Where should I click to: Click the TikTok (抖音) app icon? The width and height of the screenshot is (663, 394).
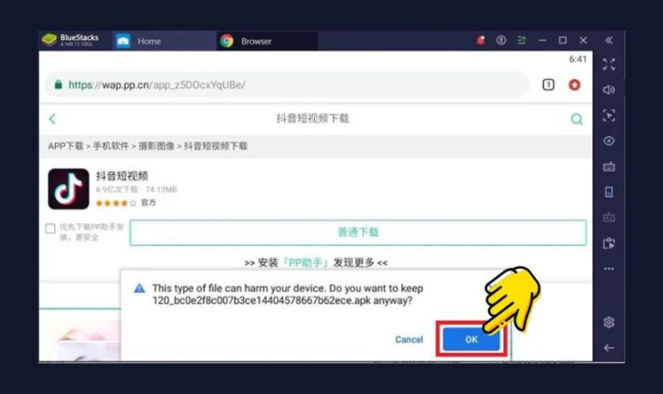69,189
